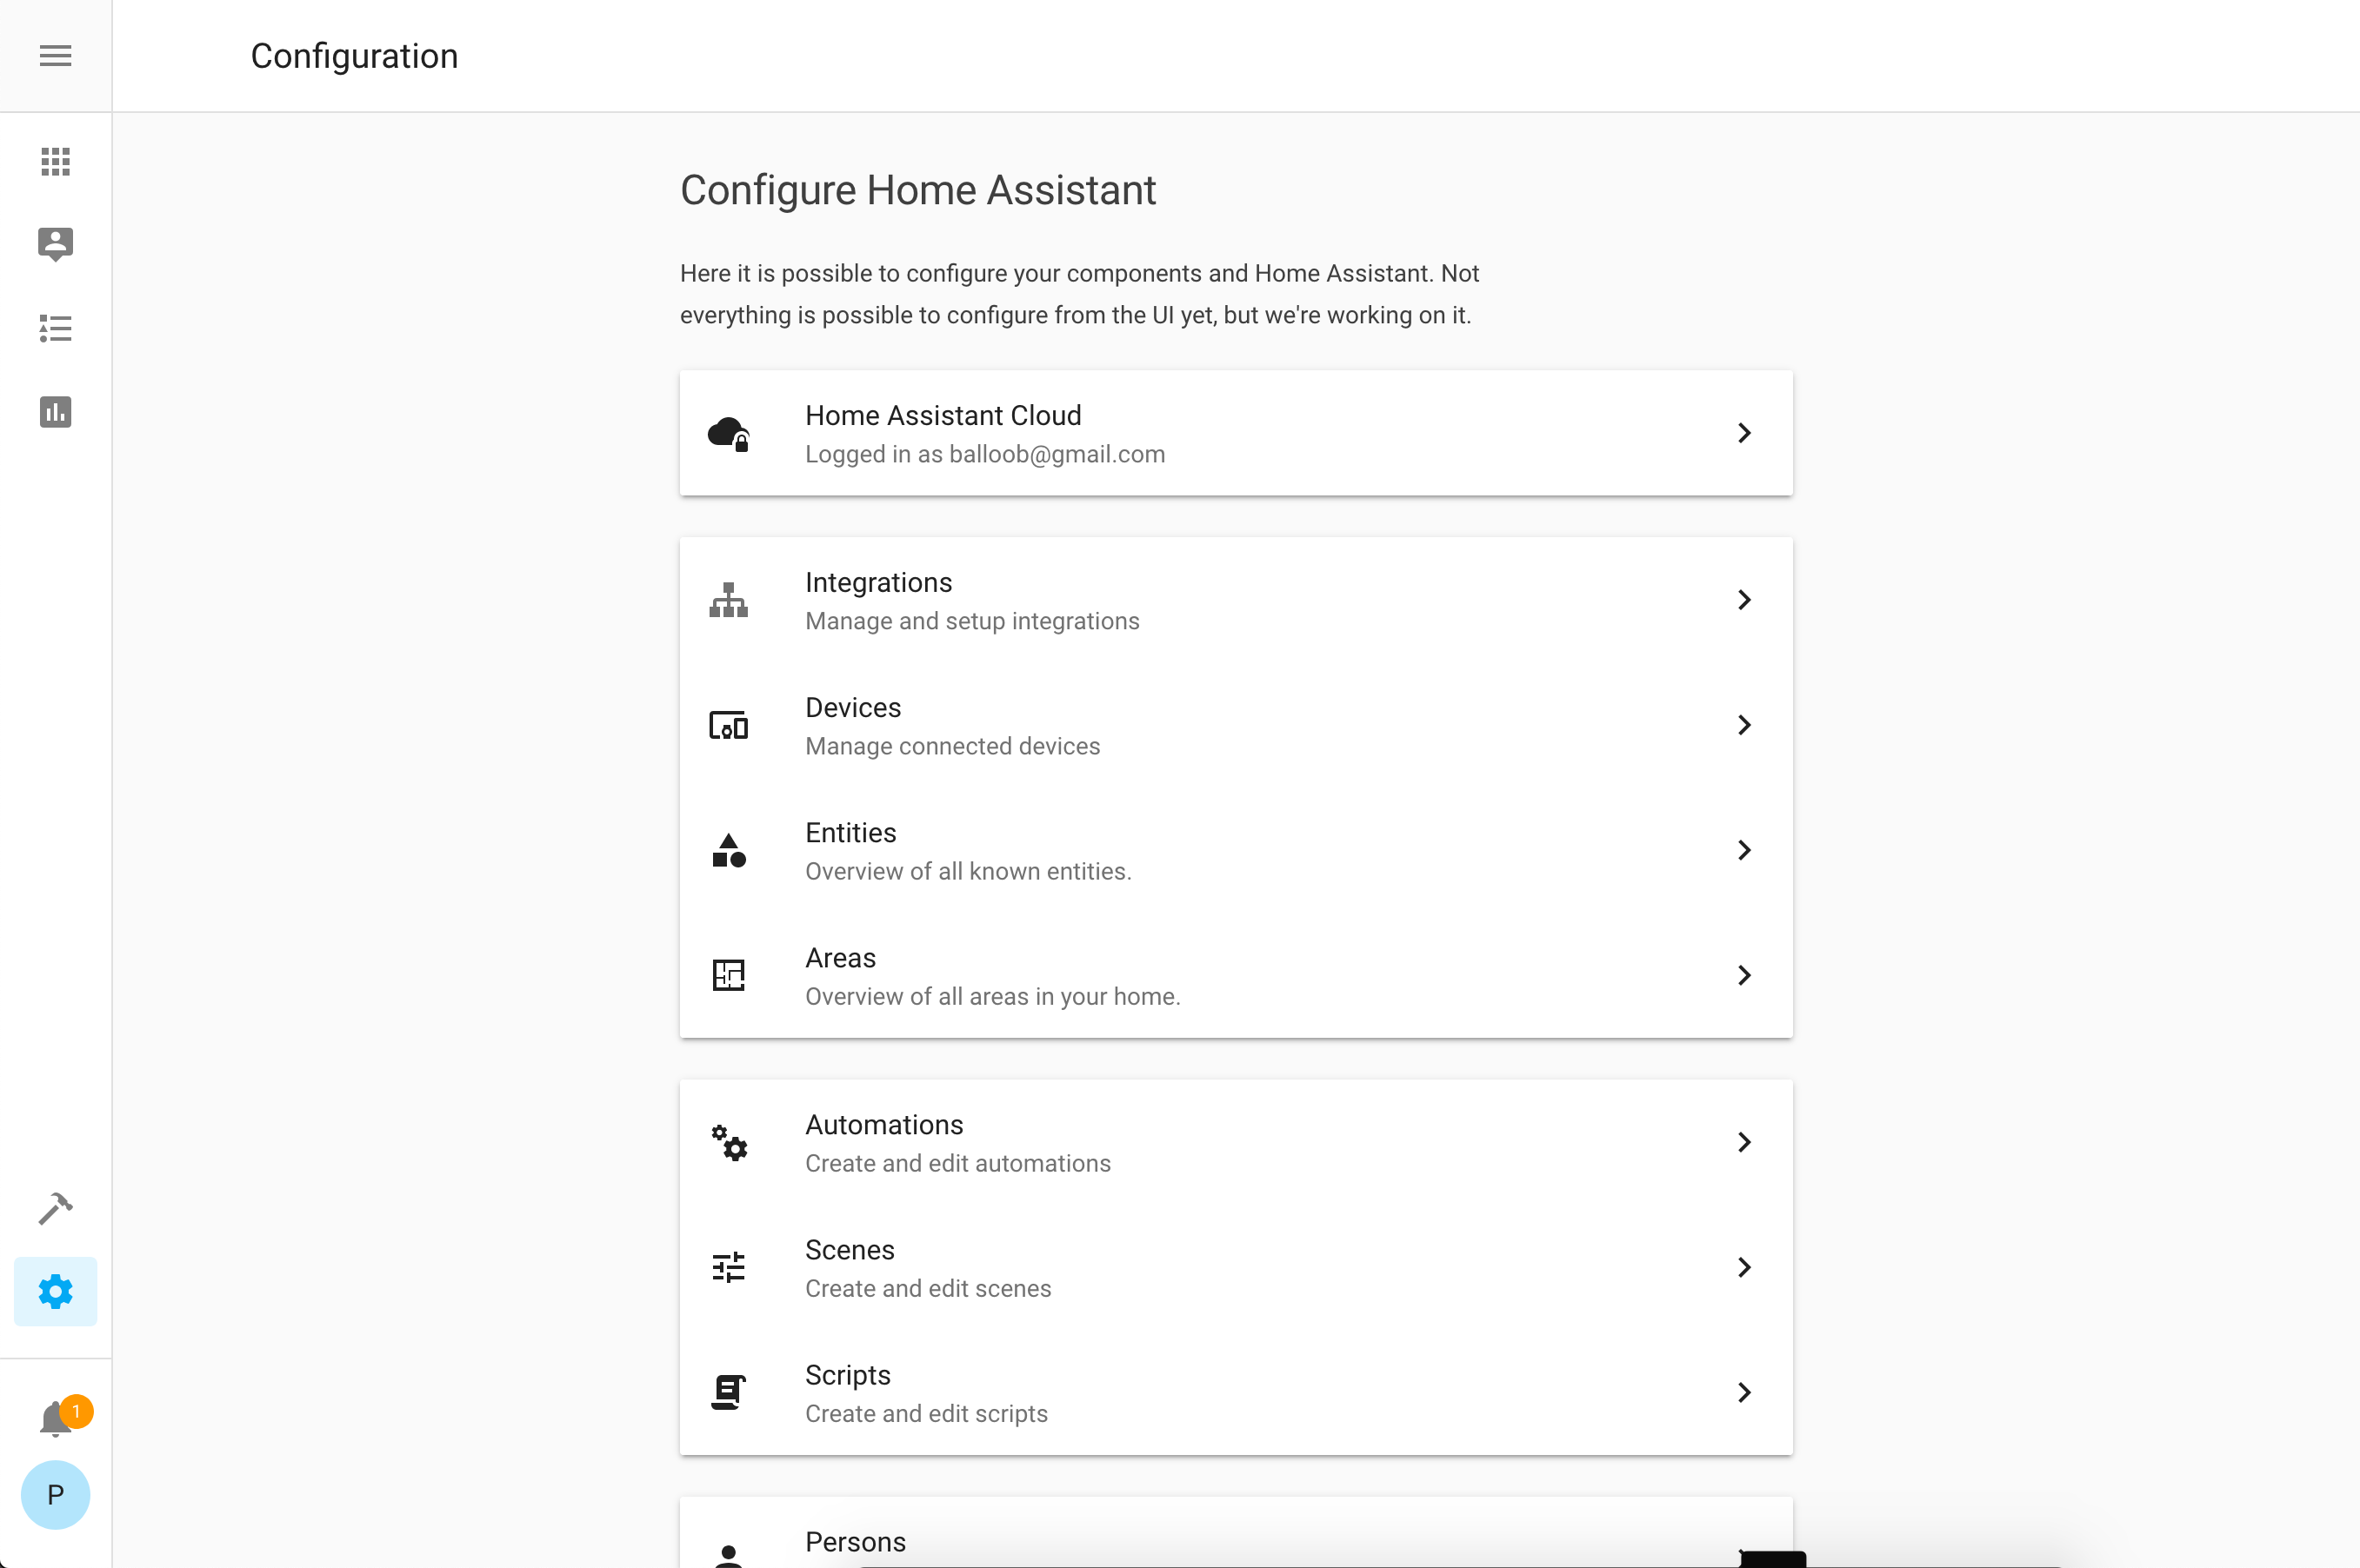Click the Areas floor plan icon
Image resolution: width=2360 pixels, height=1568 pixels.
pyautogui.click(x=729, y=975)
